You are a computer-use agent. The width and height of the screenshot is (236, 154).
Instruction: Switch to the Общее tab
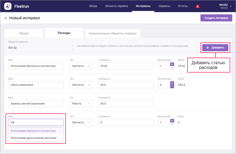(24, 33)
